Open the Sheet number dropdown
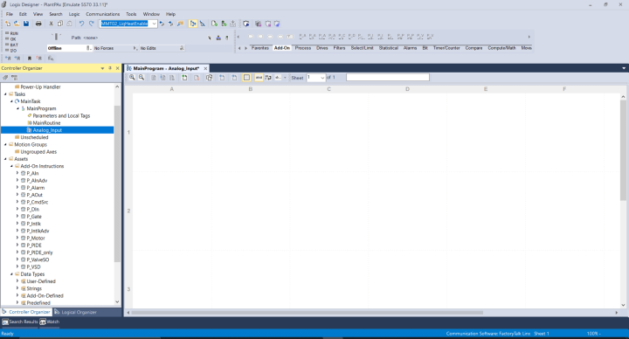629x339 pixels. pos(322,78)
